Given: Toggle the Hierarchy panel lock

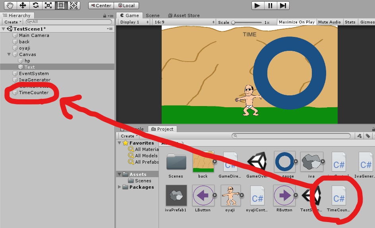Looking at the screenshot, I should 104,16.
